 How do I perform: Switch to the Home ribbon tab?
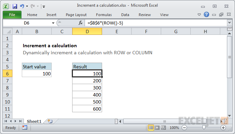coord(32,15)
